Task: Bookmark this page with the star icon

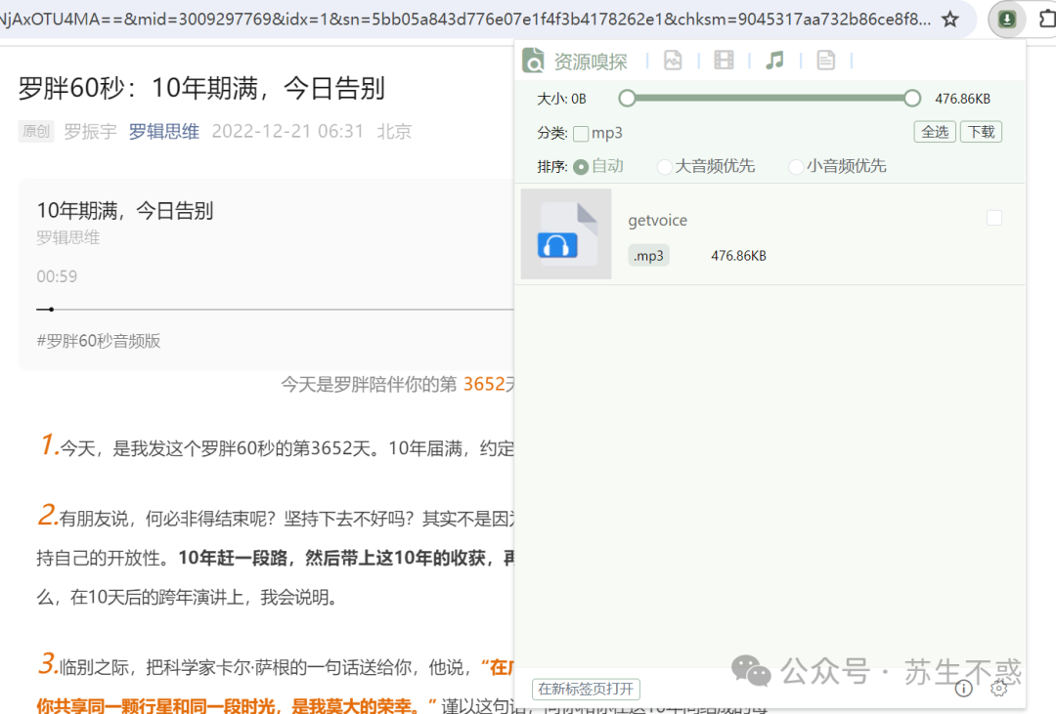Action: (x=949, y=19)
